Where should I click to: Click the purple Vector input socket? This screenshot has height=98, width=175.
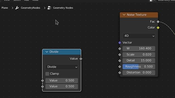pyautogui.click(x=120, y=43)
